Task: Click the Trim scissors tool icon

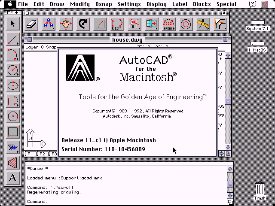Action: [134, 24]
